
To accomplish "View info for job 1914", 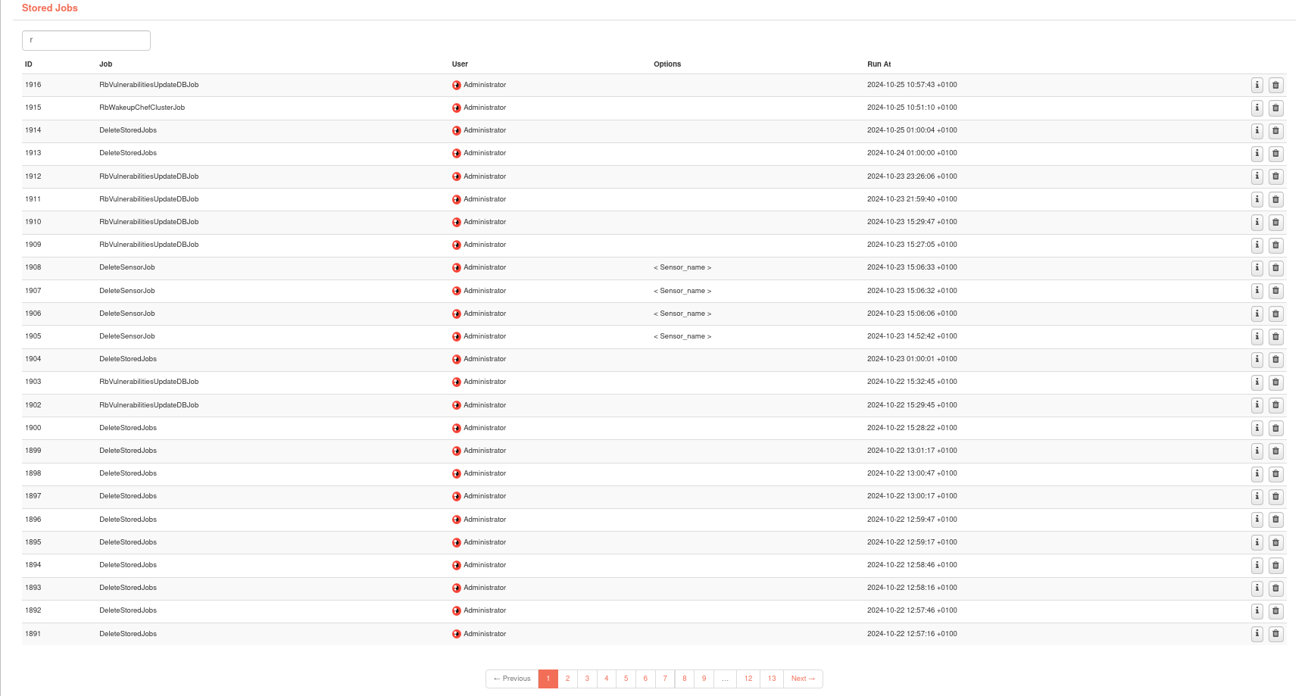I will pos(1257,130).
